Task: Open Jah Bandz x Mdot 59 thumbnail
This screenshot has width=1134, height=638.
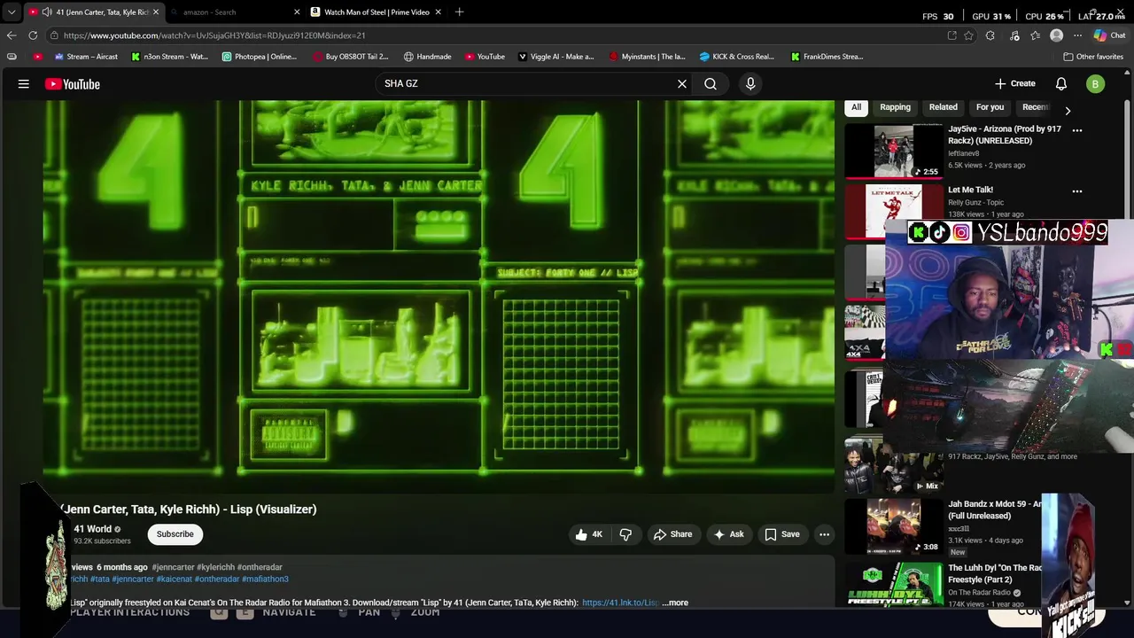Action: pyautogui.click(x=895, y=526)
